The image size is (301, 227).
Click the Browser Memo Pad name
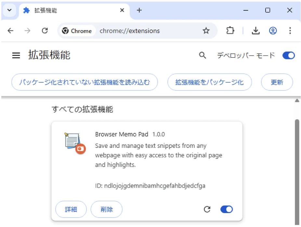pyautogui.click(x=122, y=134)
